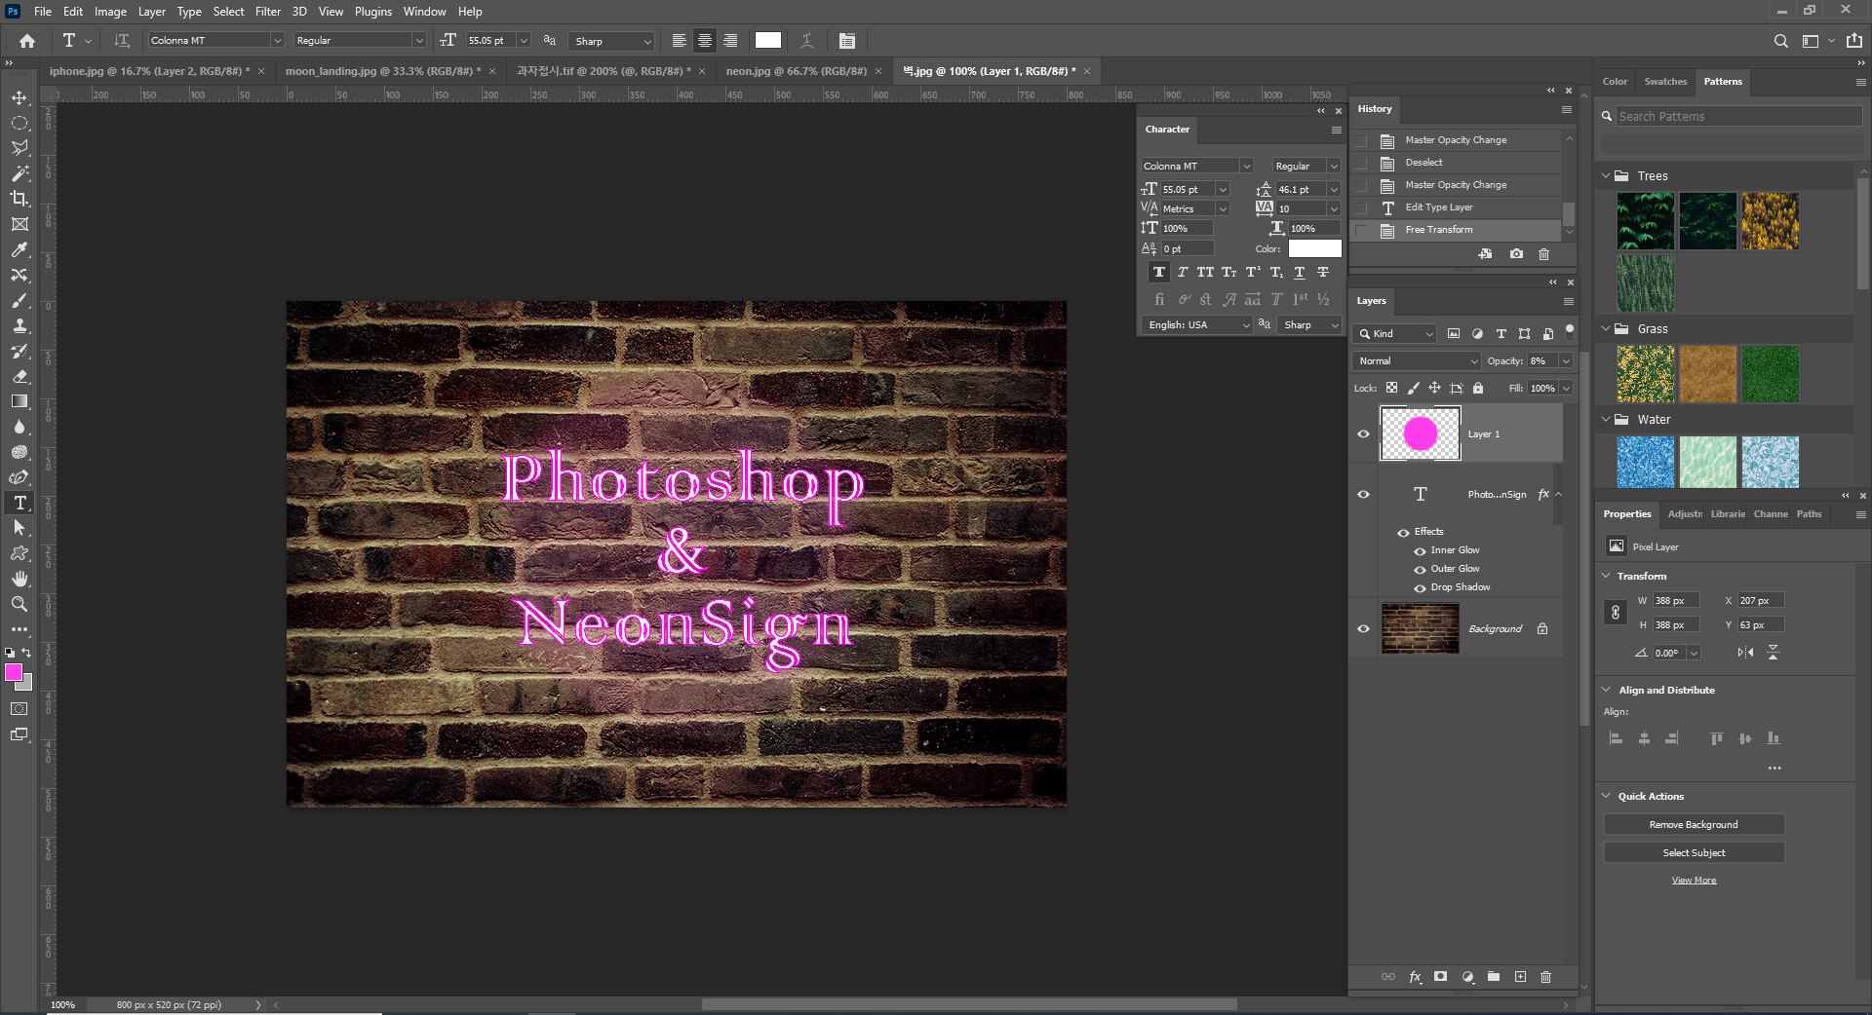
Task: Select the Move tool
Action: 19,97
